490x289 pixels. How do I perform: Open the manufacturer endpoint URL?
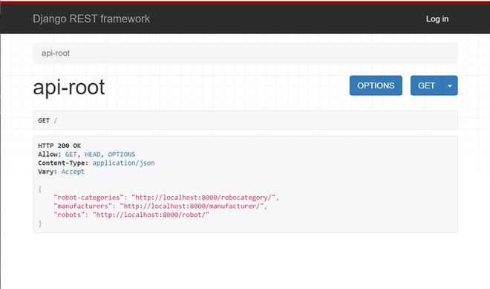(x=192, y=206)
